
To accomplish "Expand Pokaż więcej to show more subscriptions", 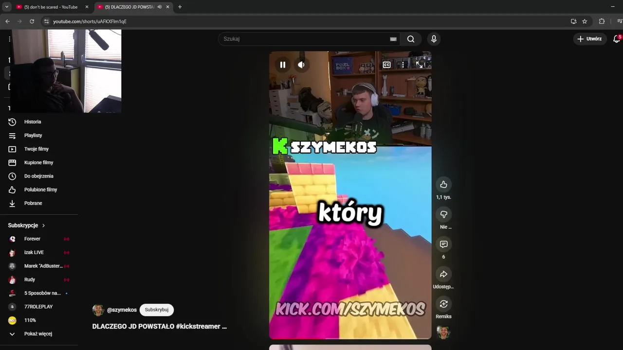I will coord(39,334).
